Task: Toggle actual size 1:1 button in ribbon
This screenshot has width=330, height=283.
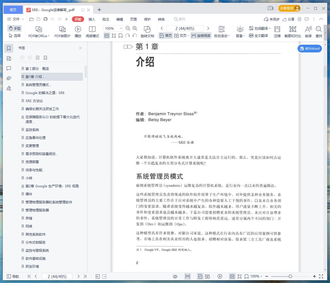Action: pyautogui.click(x=107, y=36)
